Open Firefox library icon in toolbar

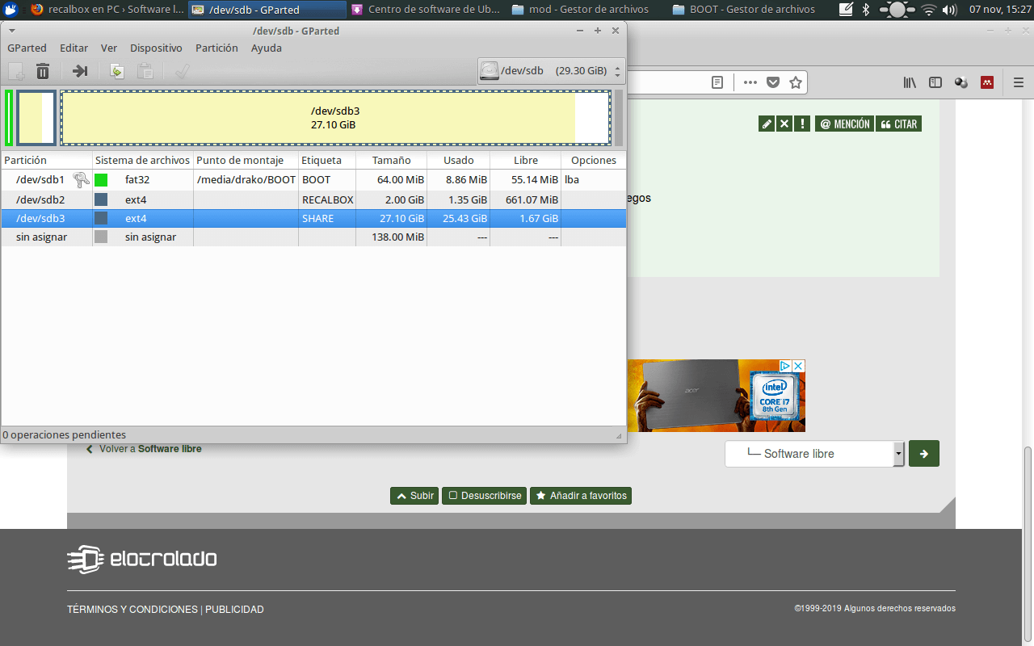tap(910, 82)
